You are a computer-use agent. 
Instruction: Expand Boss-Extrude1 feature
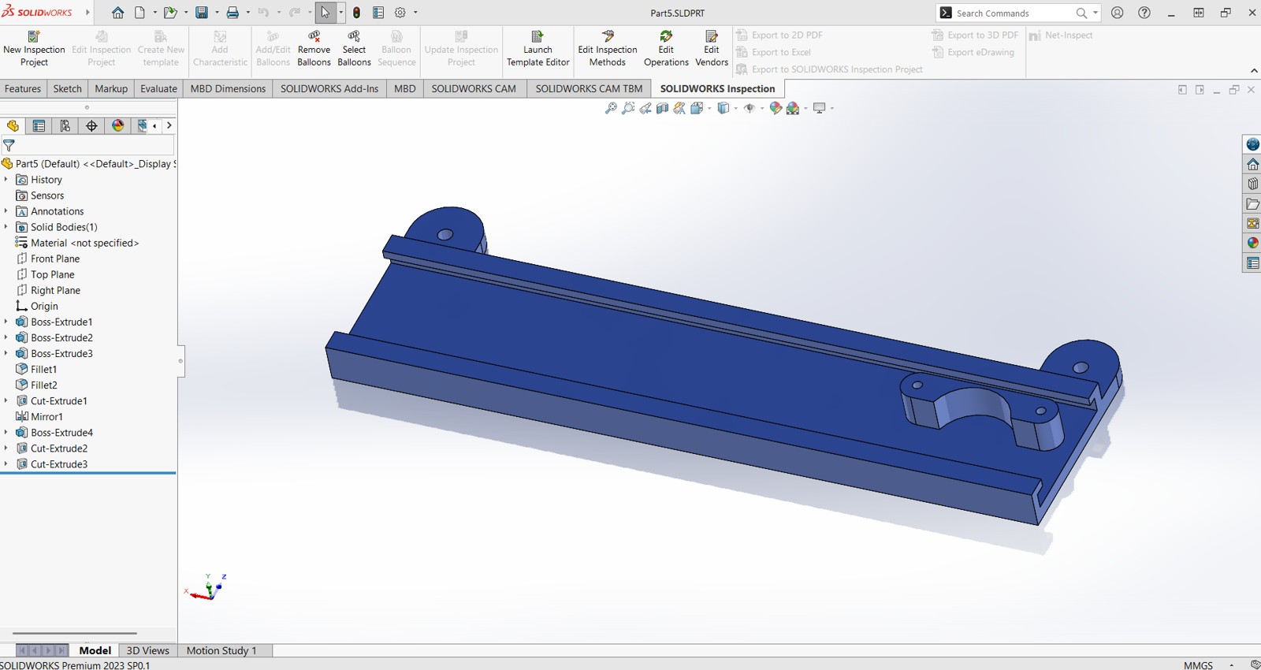point(6,322)
